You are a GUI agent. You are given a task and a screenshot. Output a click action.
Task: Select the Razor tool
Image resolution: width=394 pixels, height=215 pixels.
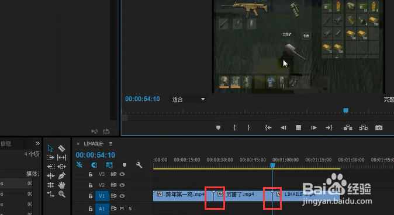[x=61, y=149]
